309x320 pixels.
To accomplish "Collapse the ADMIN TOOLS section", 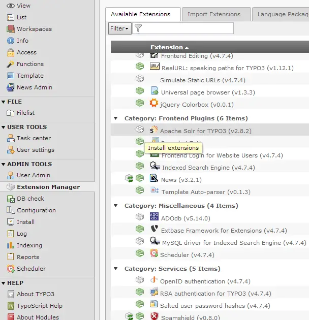I will coord(3,164).
